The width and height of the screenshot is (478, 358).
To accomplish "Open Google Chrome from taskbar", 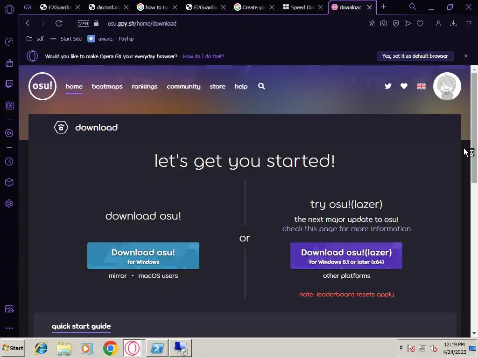I will (x=110, y=348).
